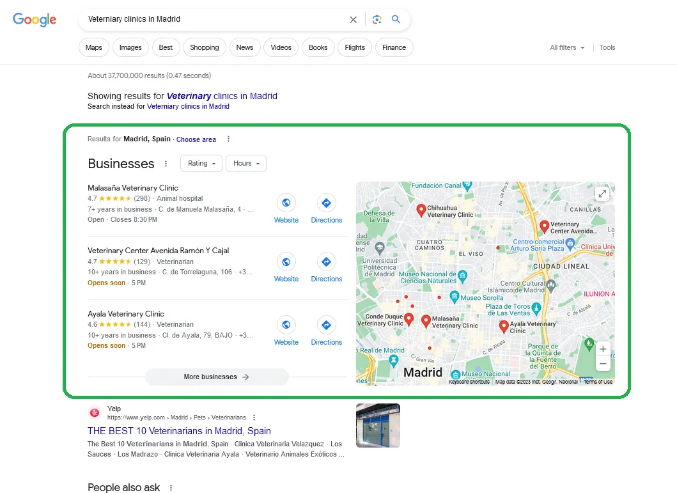Image resolution: width=677 pixels, height=493 pixels.
Task: Open Ayala Veterinary Clinic website icon
Action: coord(286,325)
